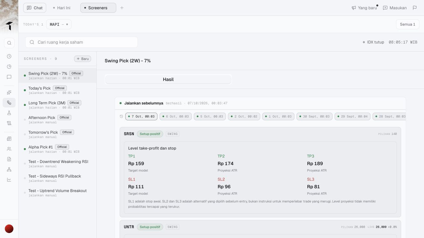Open the Tomorrow's Pick screener
This screenshot has width=424, height=238.
tap(58, 134)
